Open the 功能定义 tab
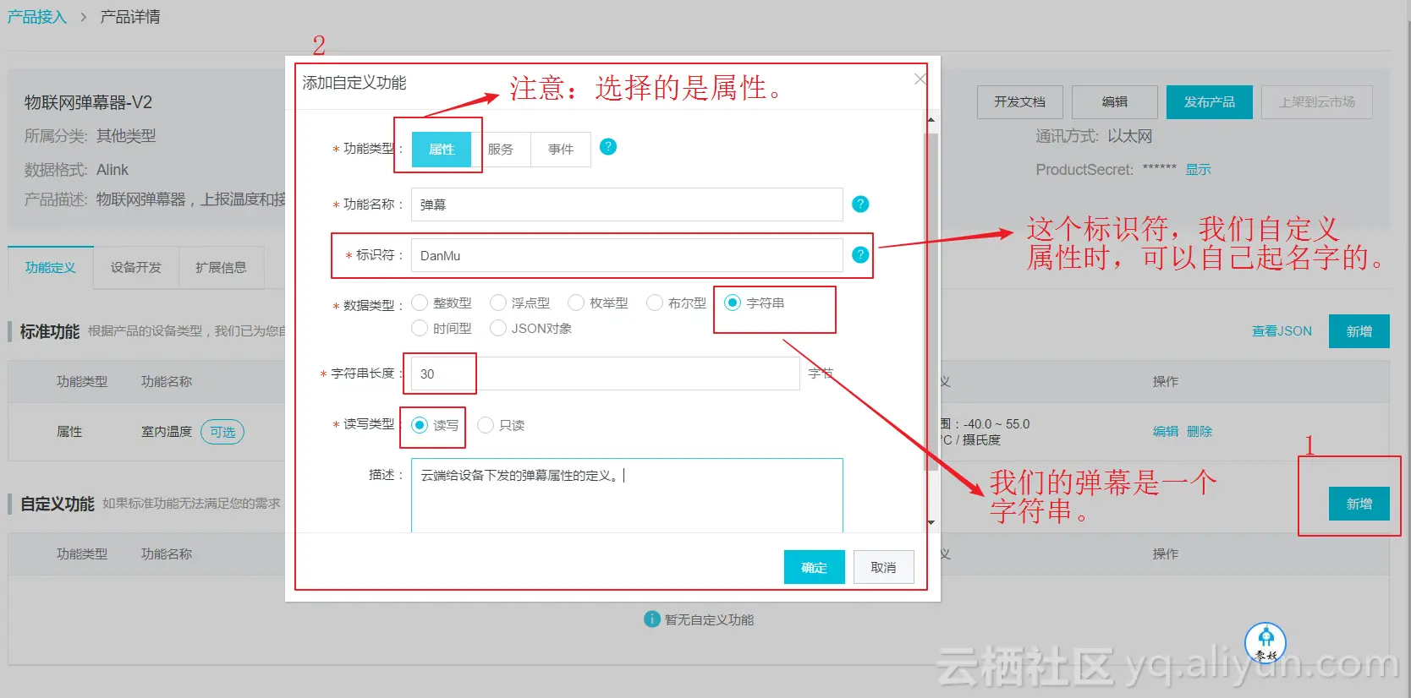Image resolution: width=1411 pixels, height=698 pixels. [51, 267]
